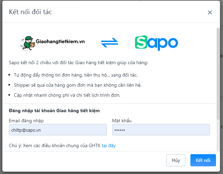Focus the Email đăng nhập field
This screenshot has width=223, height=174.
pos(58,130)
